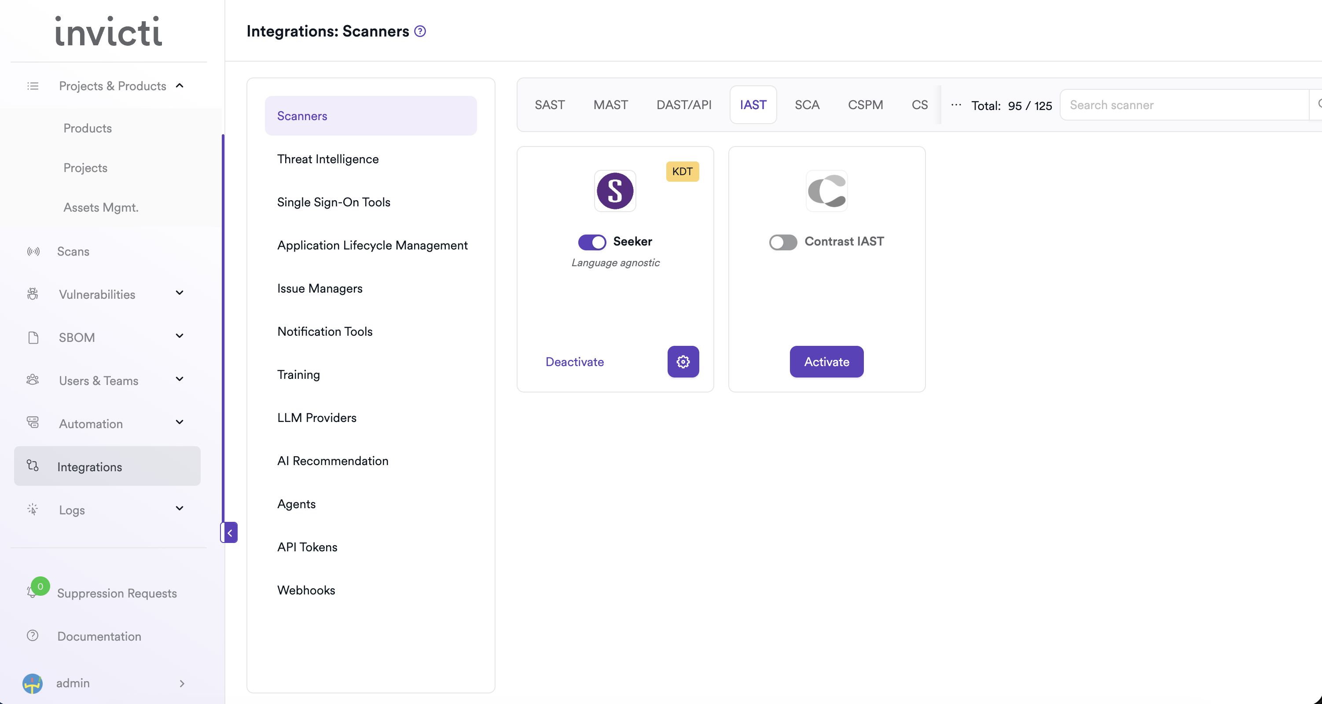Viewport: 1322px width, 704px height.
Task: Enable the Contrast IAST toggle switch
Action: [782, 242]
